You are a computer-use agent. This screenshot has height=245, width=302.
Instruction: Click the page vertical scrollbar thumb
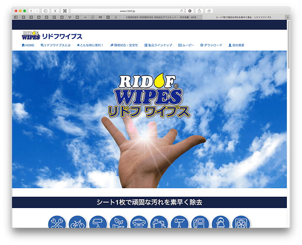[x=288, y=44]
